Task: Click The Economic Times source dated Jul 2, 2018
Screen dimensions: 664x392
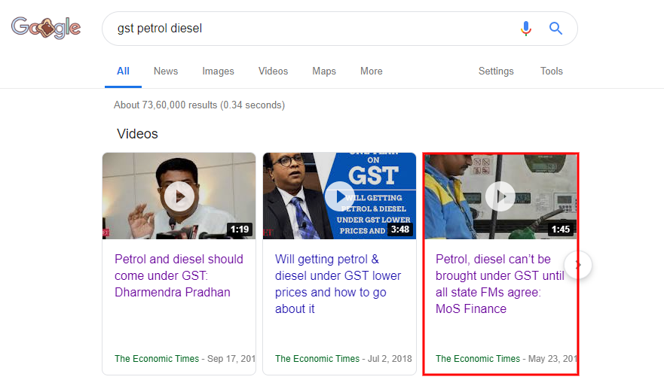Action: 343,359
